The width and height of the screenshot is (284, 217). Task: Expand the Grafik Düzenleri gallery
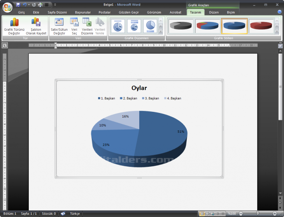tap(161, 31)
